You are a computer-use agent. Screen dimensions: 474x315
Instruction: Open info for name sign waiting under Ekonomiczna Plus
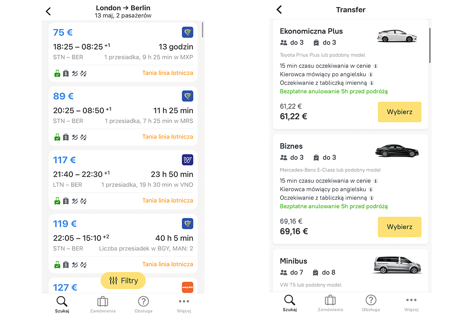[372, 83]
